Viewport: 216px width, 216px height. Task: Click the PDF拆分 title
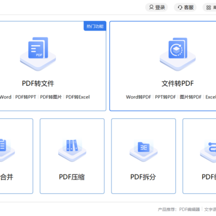[x=143, y=177]
